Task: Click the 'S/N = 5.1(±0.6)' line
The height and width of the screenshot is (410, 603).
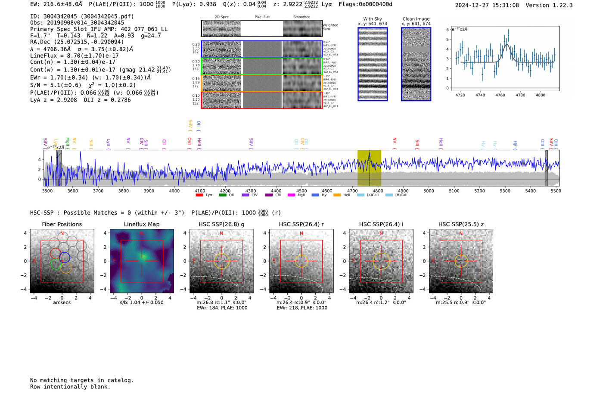Action: pos(83,85)
